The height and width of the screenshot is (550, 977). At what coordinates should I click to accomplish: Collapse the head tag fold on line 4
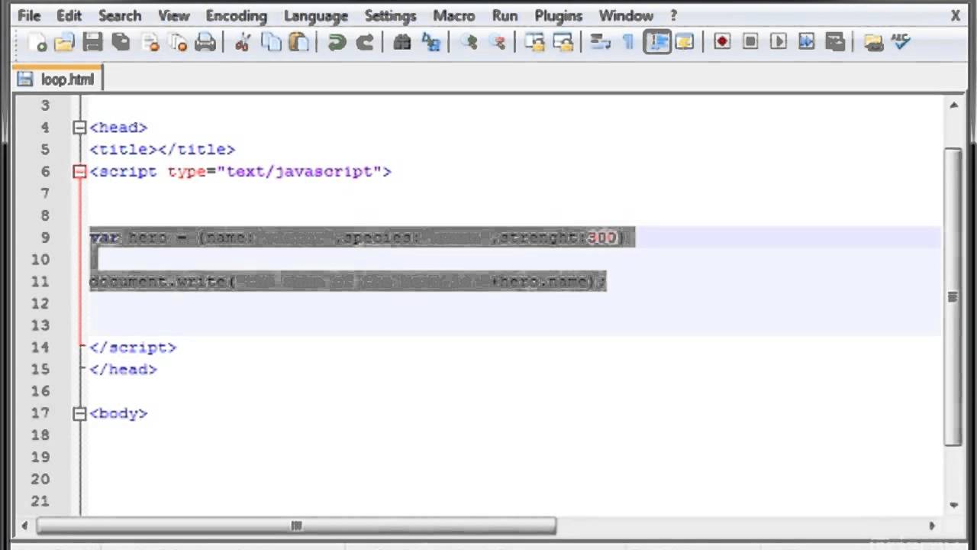79,128
